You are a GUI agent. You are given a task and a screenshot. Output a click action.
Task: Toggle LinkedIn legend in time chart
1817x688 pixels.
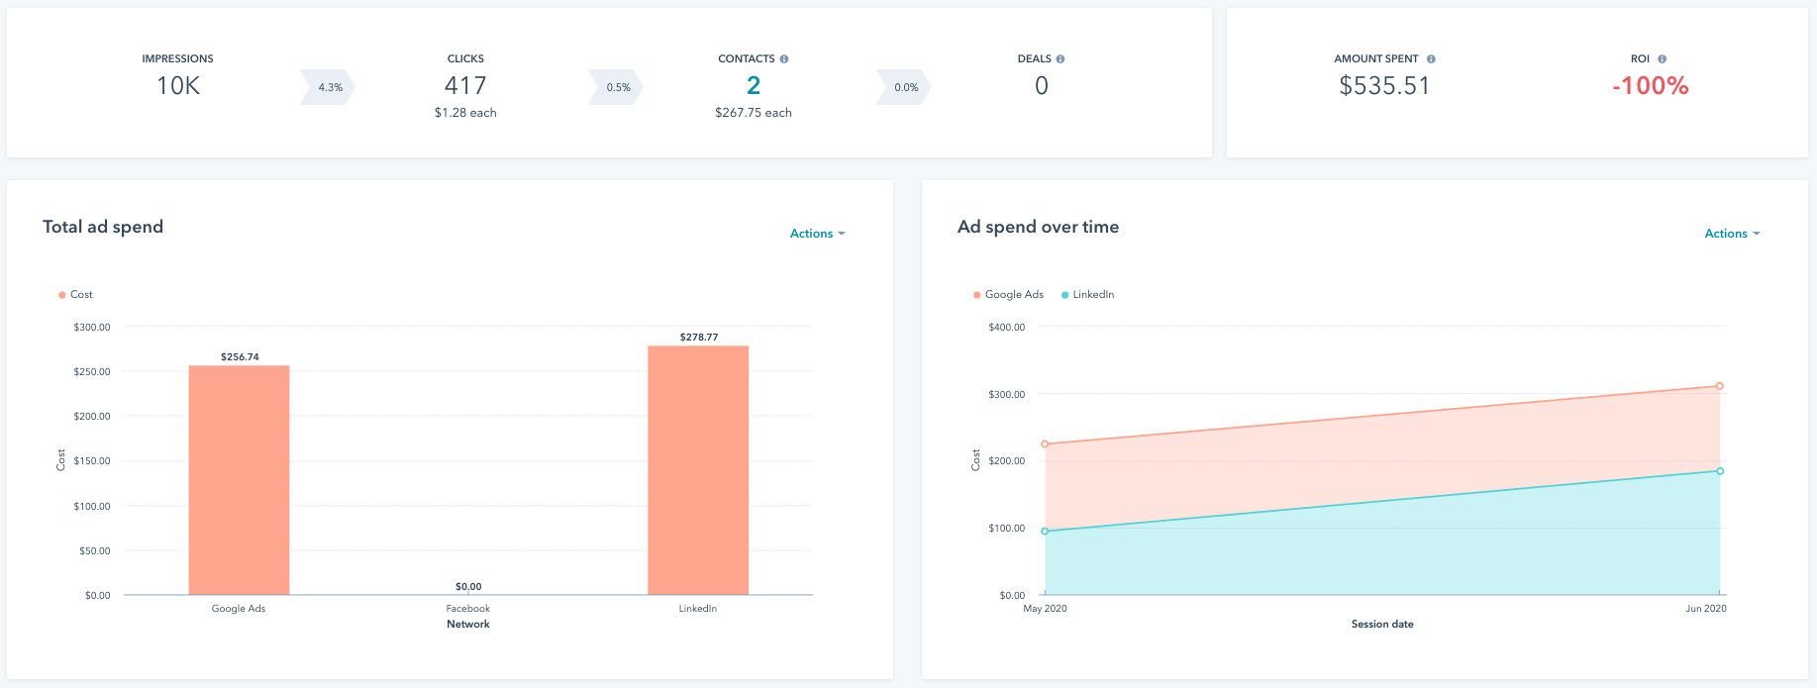point(1088,295)
